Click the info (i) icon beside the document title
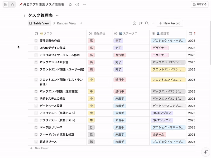211x158 pixels. click(76, 4)
